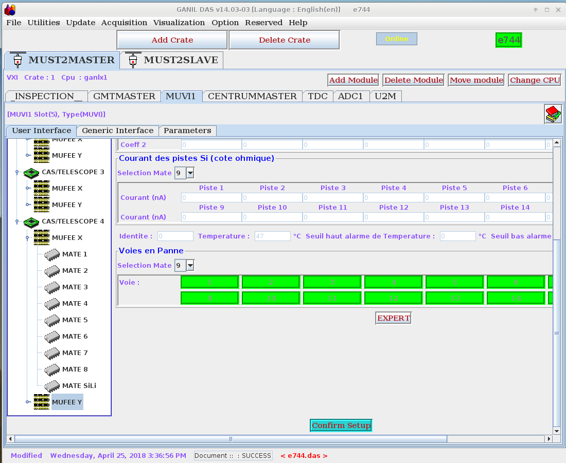
Task: Click the crate icon on the MUST2MASTER tab
Action: [17, 60]
